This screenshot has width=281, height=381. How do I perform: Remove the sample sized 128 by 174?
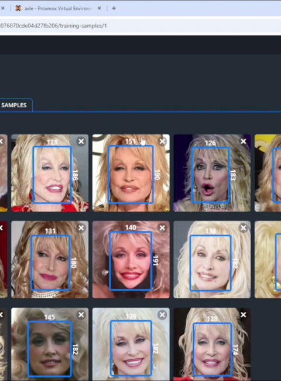(x=244, y=315)
